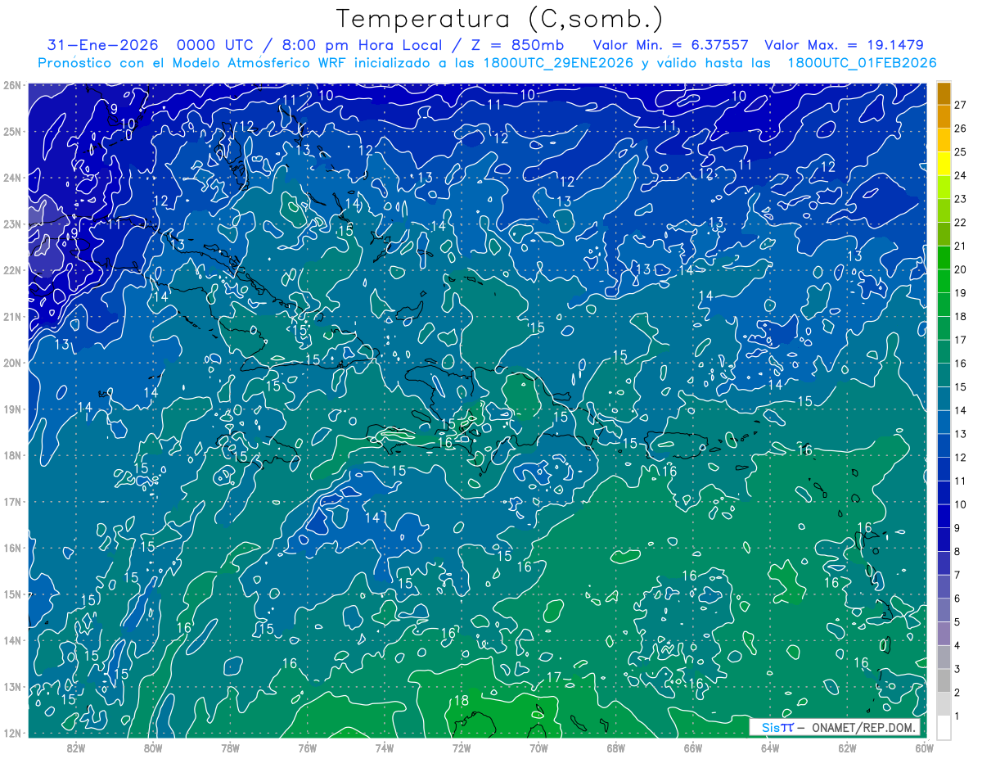
Task: Click the legend scale label "8"
Action: [x=957, y=552]
